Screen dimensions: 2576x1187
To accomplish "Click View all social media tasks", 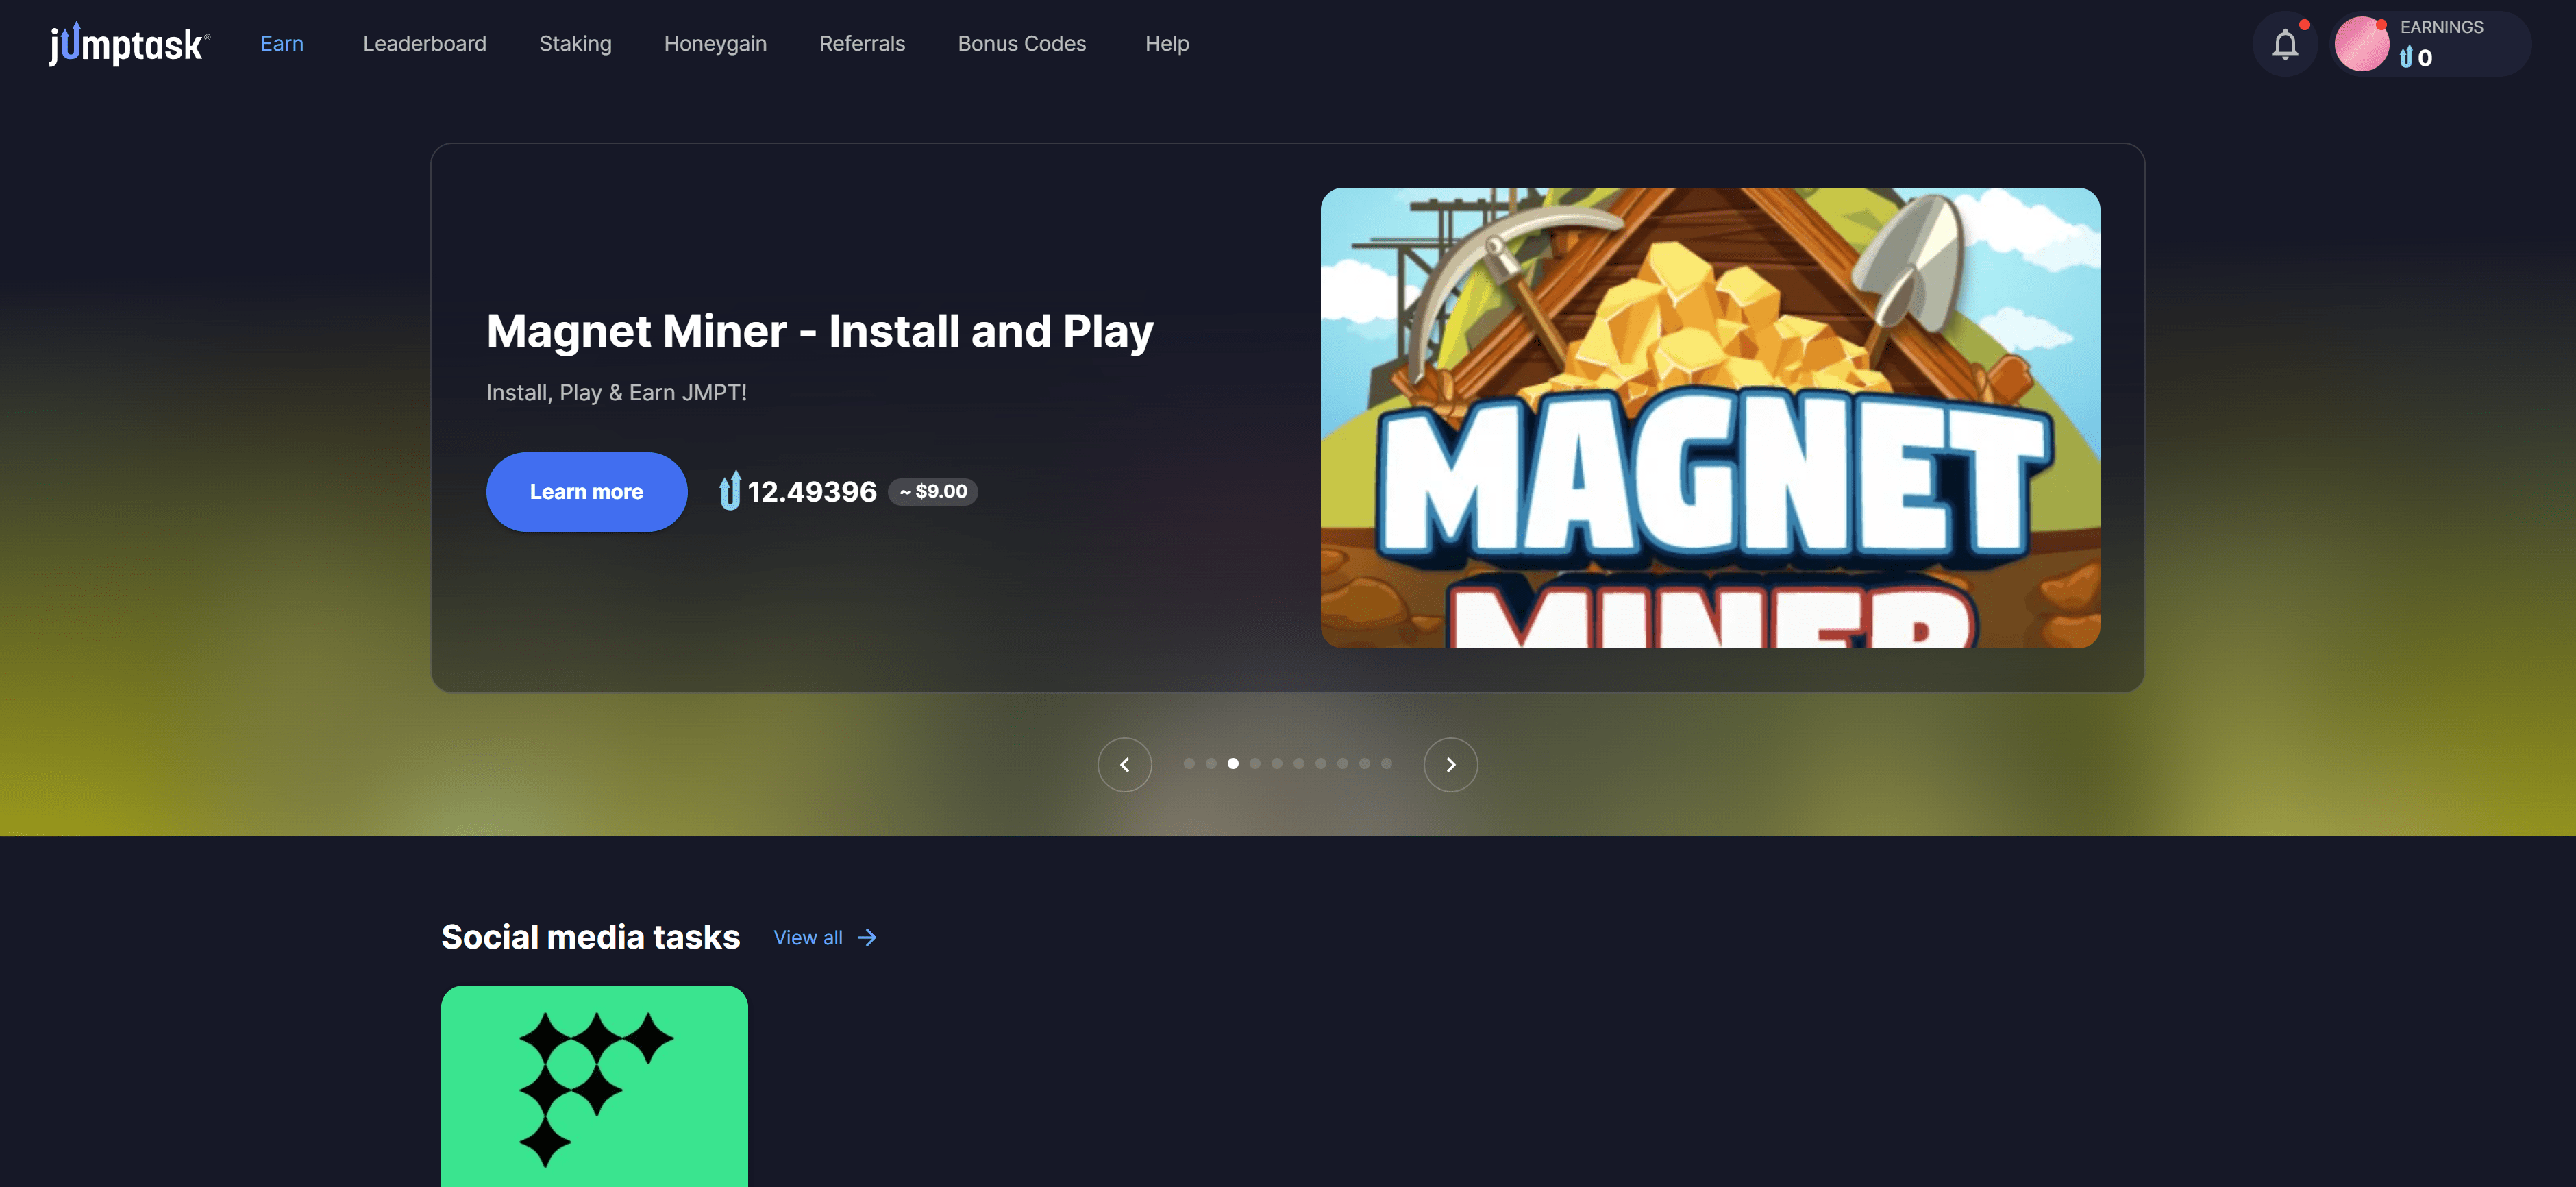I will (808, 937).
